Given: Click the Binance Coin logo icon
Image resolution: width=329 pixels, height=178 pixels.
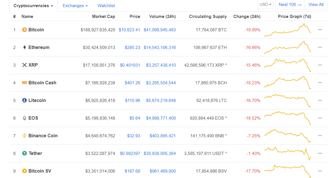Looking at the screenshot, I should (24, 136).
